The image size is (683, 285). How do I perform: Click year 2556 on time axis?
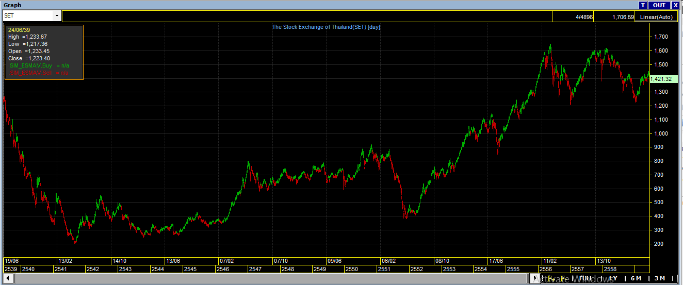[x=545, y=269]
